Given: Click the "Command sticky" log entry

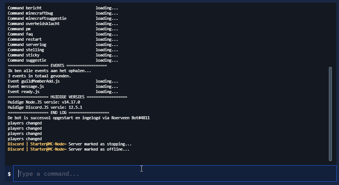Looking at the screenshot, I should pyautogui.click(x=24, y=55).
